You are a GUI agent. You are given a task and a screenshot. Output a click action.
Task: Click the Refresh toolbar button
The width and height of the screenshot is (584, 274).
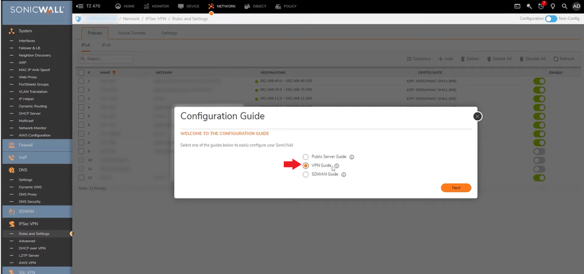click(x=564, y=59)
